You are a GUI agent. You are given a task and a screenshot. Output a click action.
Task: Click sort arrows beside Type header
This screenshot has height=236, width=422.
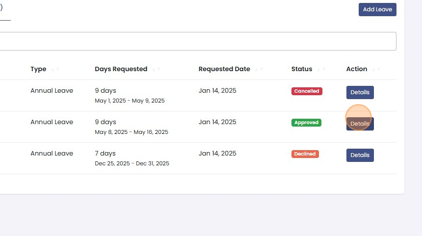coord(55,69)
